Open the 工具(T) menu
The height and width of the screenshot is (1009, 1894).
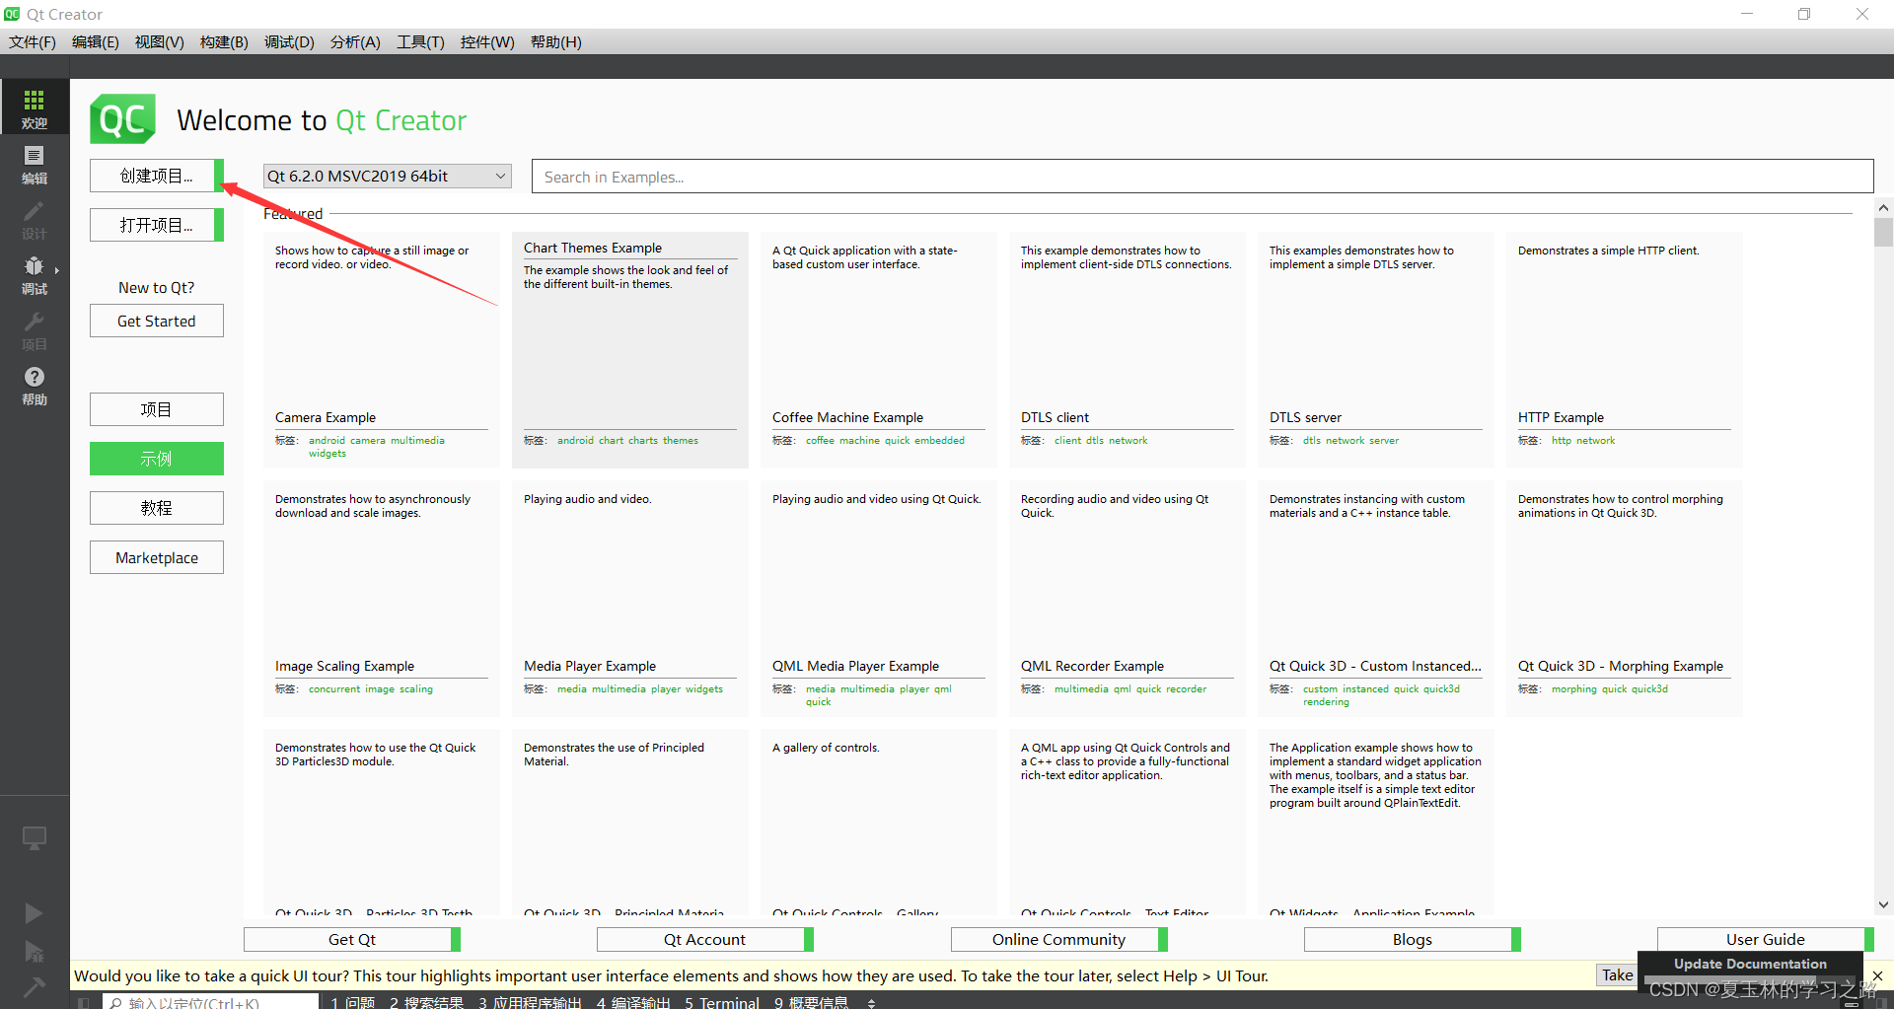click(420, 41)
